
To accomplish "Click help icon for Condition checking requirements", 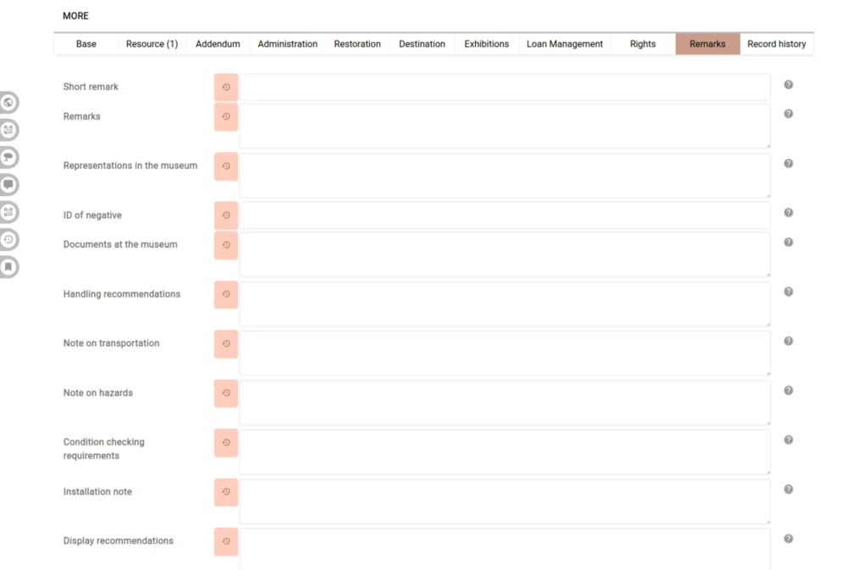I will point(788,441).
